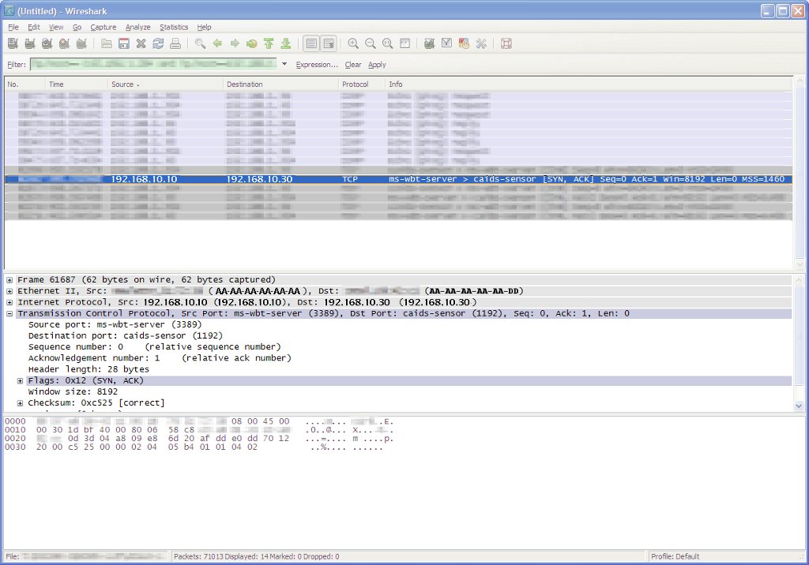
Task: Open a capture file with folder icon
Action: [107, 44]
